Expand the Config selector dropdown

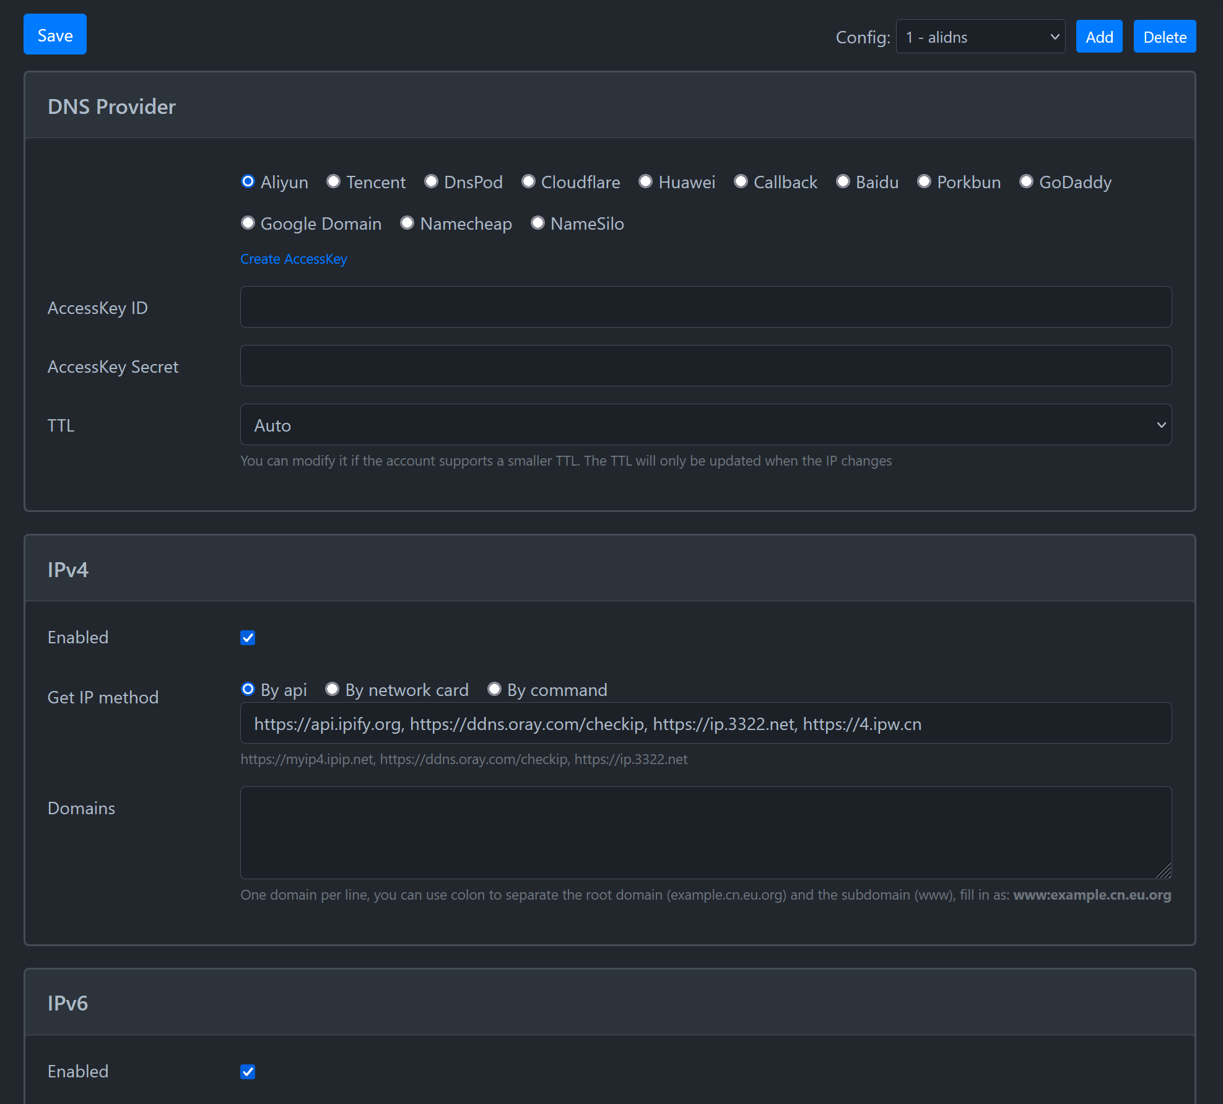pyautogui.click(x=978, y=37)
